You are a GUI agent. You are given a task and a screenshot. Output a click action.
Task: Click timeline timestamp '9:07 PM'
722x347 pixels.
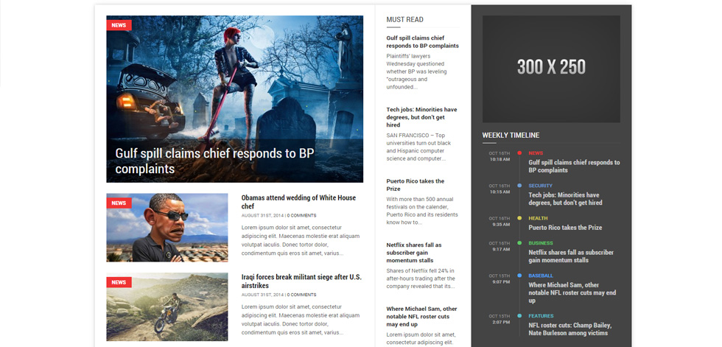[501, 281]
